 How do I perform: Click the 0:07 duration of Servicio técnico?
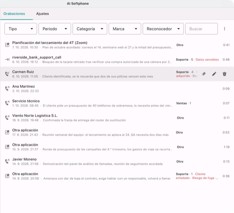pyautogui.click(x=226, y=103)
